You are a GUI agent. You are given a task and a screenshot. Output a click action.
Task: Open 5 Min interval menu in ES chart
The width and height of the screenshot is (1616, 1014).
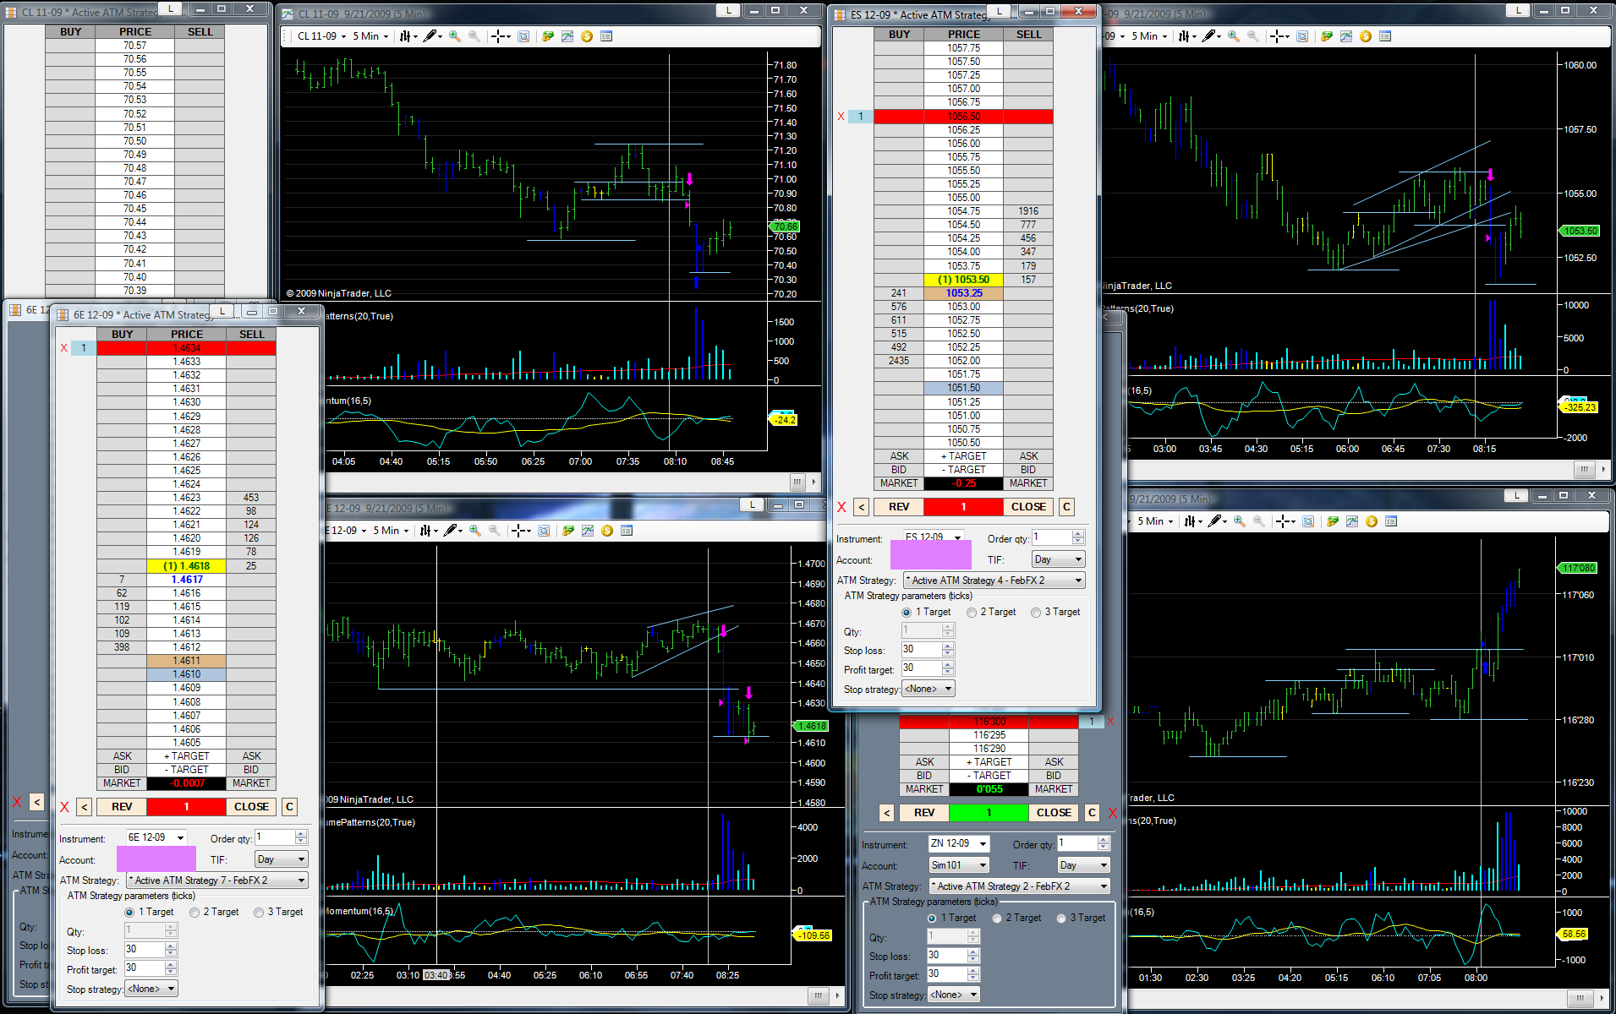(1149, 36)
